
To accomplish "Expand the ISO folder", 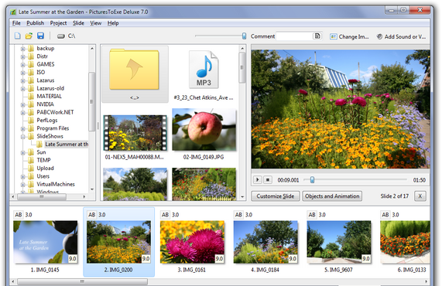I will click(x=22, y=73).
